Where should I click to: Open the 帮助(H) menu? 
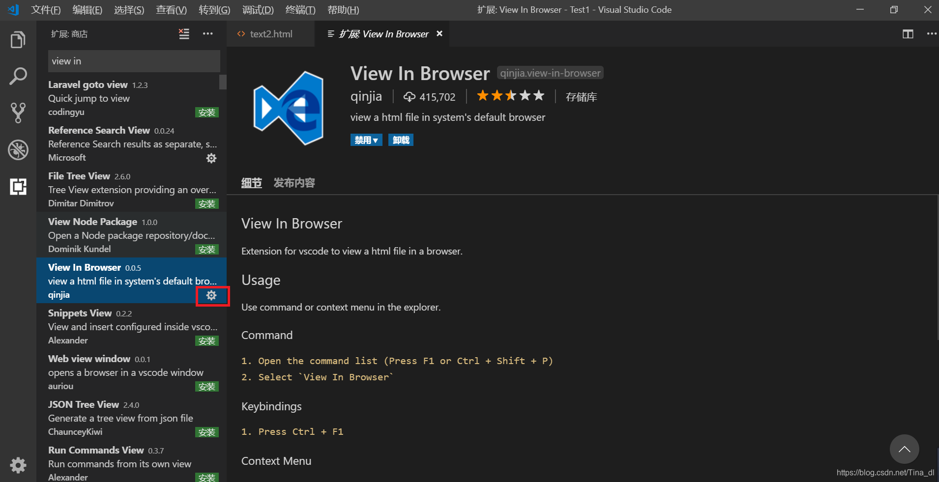click(343, 10)
